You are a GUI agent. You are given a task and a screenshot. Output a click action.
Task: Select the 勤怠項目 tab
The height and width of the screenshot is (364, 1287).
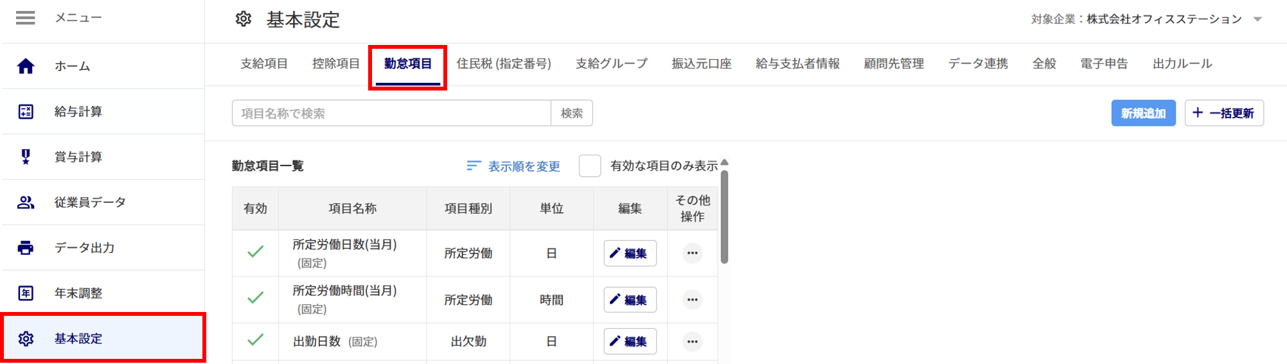(x=408, y=64)
